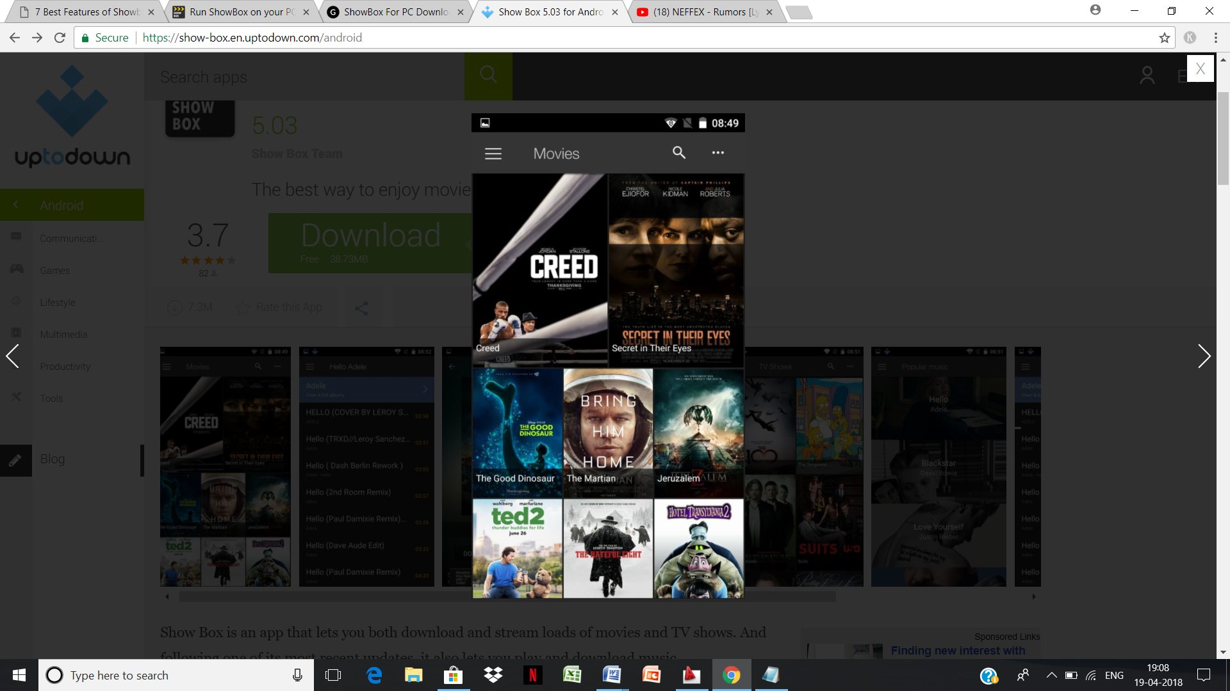
Task: Click the microphone icon in taskbar search
Action: 297,675
